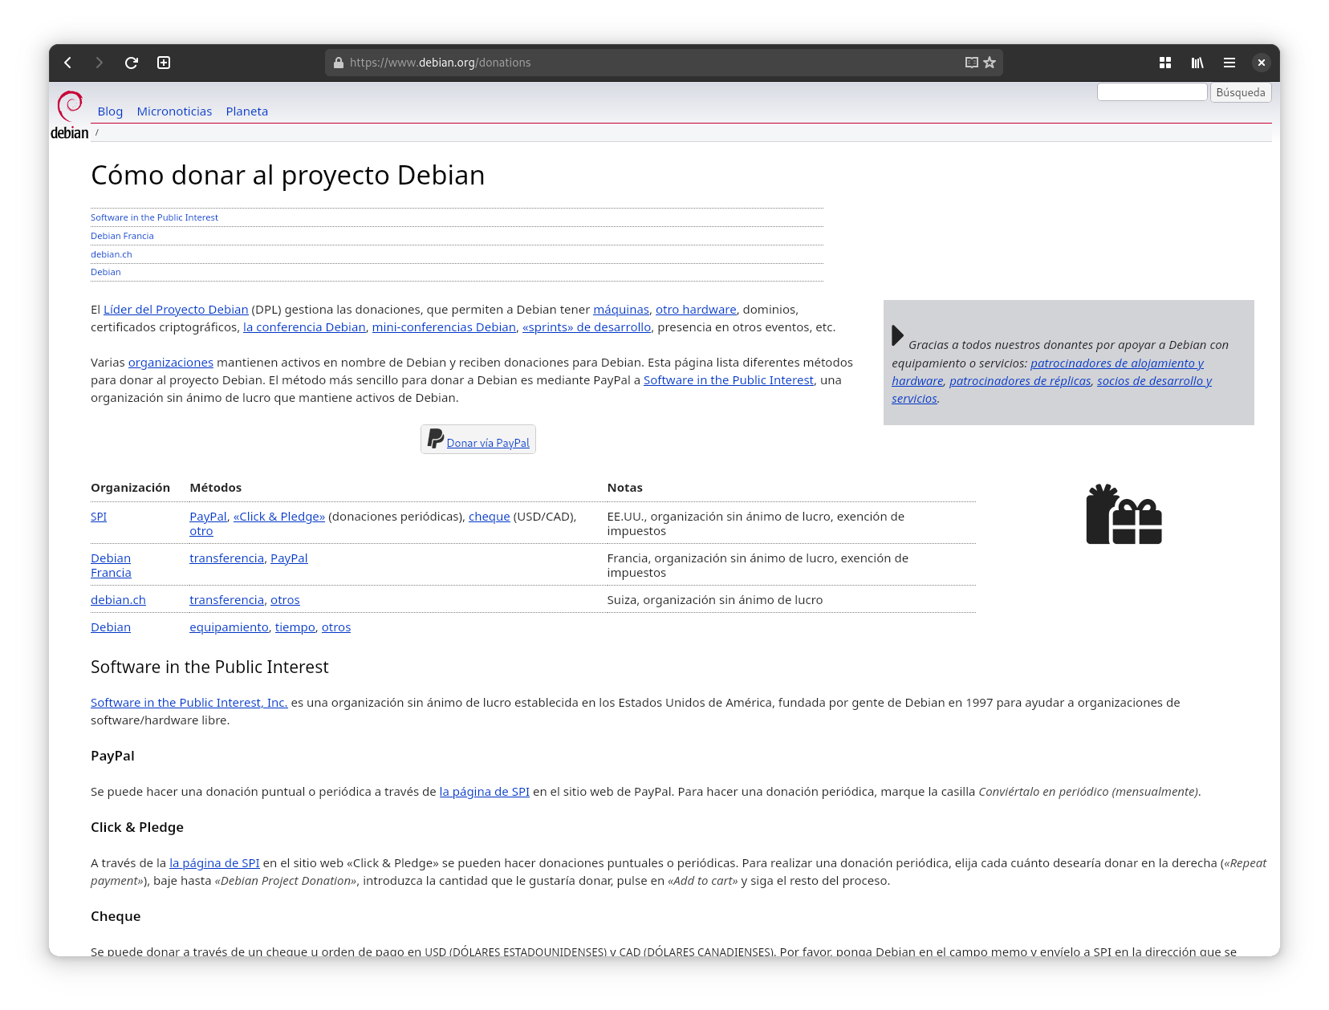Viewport: 1329px width, 1010px height.
Task: Jump to debian.ch in contents list
Action: (112, 254)
